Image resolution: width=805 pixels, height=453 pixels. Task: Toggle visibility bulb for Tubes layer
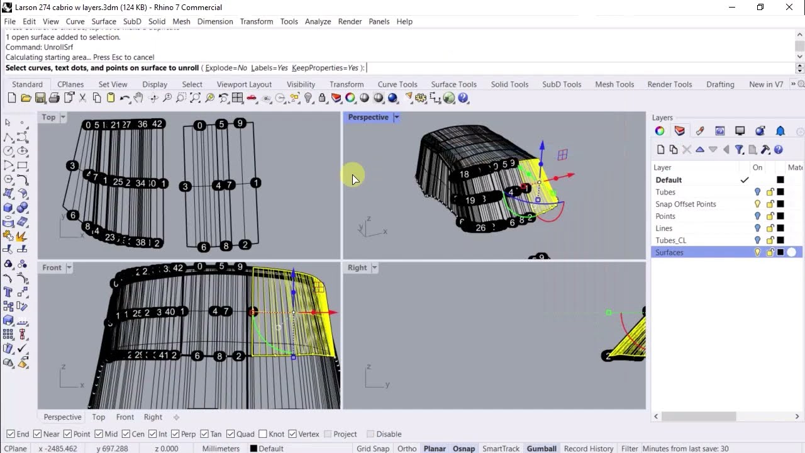click(757, 192)
